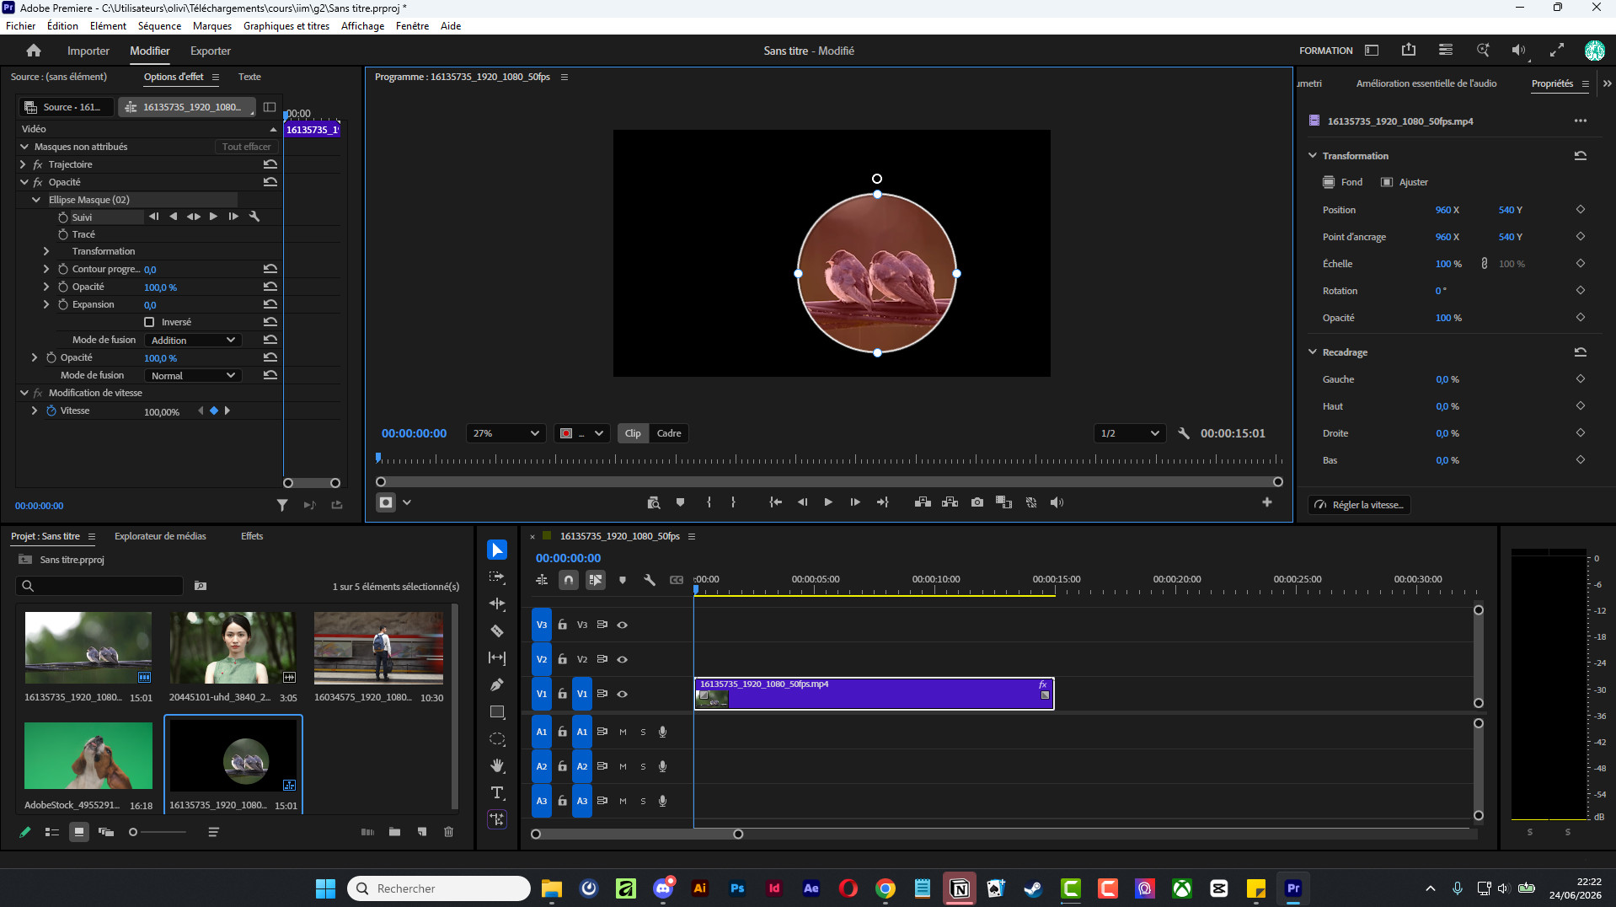Screen dimensions: 1616x907
Task: Select the Type tool in the tools panel
Action: point(497,792)
